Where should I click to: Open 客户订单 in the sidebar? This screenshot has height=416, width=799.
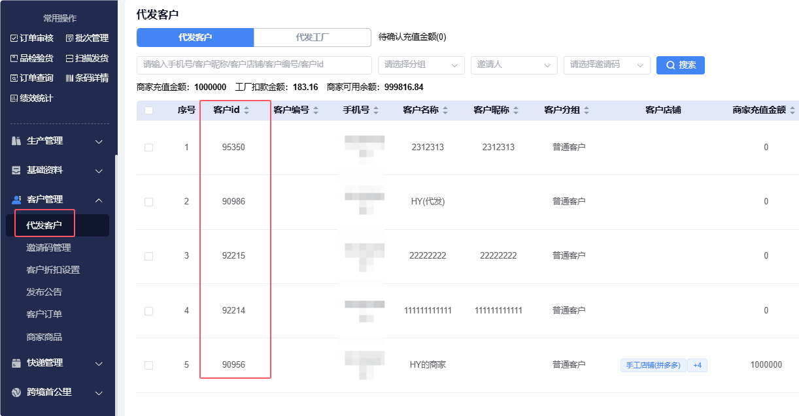point(44,314)
